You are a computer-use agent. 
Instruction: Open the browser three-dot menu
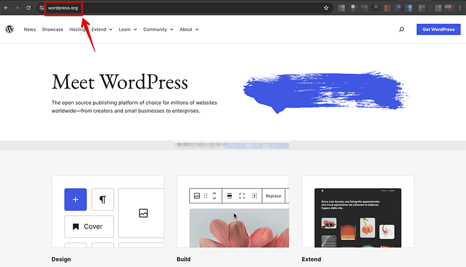460,8
